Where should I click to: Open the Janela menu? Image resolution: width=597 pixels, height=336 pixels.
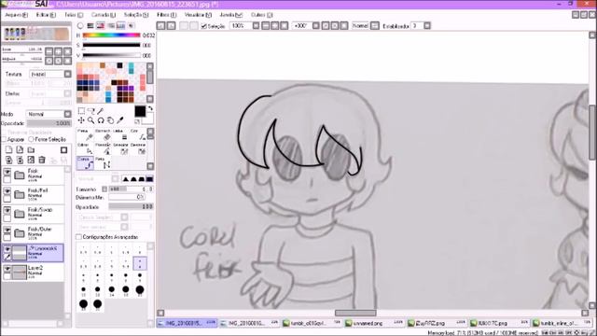[x=230, y=15]
